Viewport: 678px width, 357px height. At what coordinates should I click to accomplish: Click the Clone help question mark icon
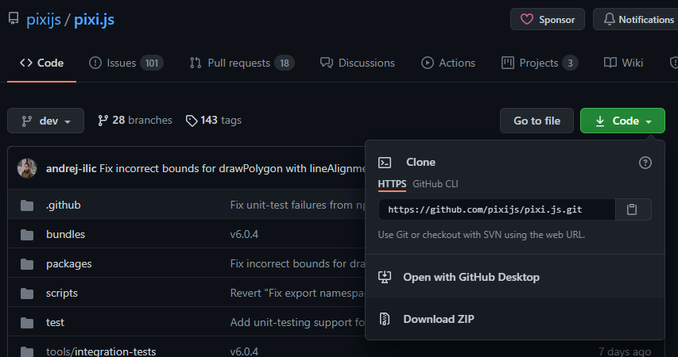pos(645,163)
